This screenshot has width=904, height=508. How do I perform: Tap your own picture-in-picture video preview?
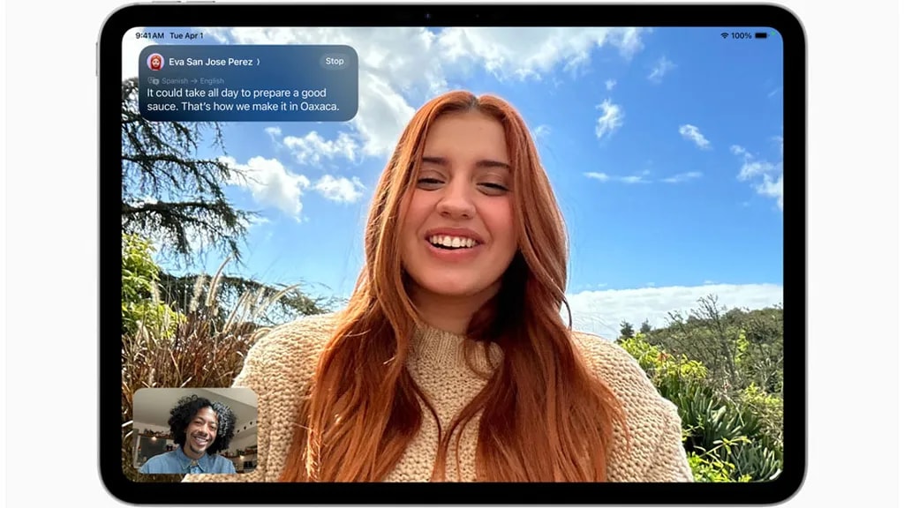point(196,430)
